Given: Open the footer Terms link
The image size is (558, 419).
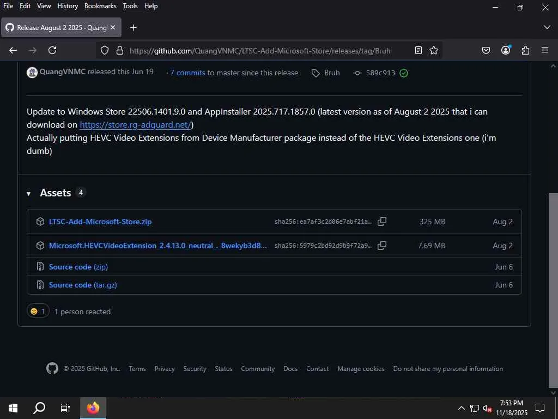Looking at the screenshot, I should 137,369.
